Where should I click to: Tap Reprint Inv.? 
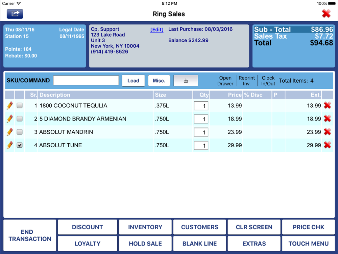click(247, 81)
